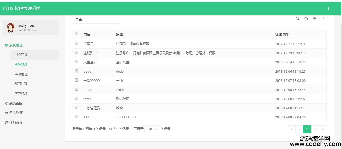Go to next page with › button
Viewport: 342px width, 149px height.
click(x=315, y=129)
